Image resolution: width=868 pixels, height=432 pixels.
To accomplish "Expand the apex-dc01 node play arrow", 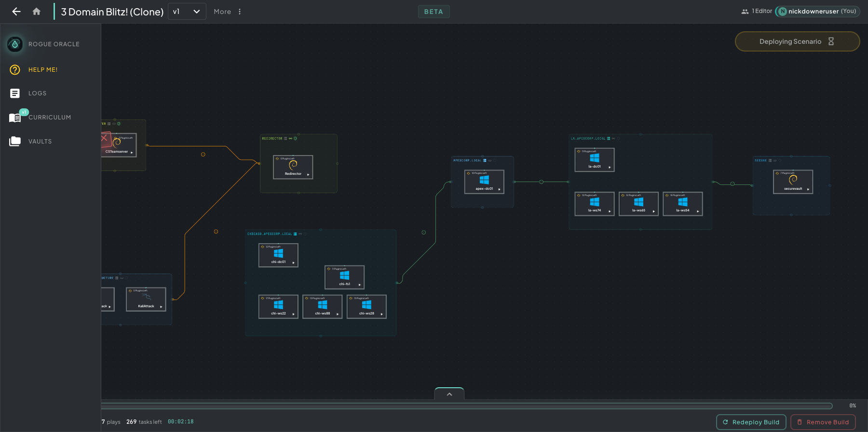I will point(499,189).
